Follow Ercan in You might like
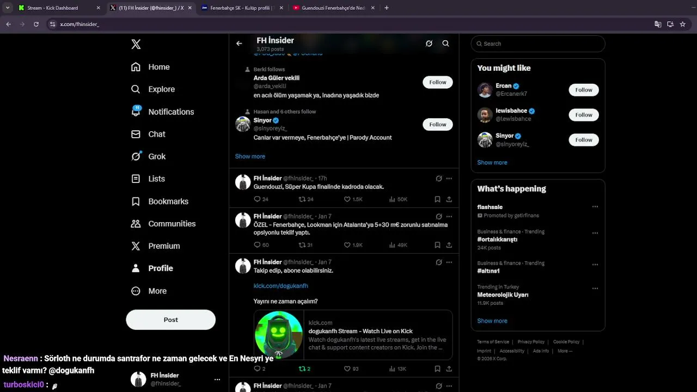The width and height of the screenshot is (697, 392). 584,90
